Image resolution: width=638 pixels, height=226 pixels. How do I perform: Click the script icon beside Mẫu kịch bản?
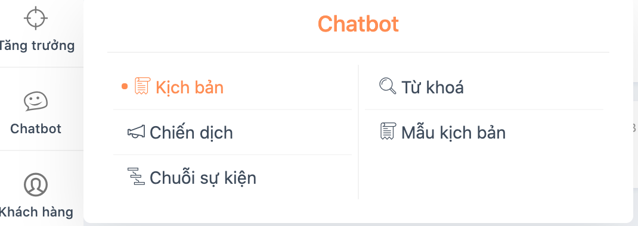tap(388, 132)
